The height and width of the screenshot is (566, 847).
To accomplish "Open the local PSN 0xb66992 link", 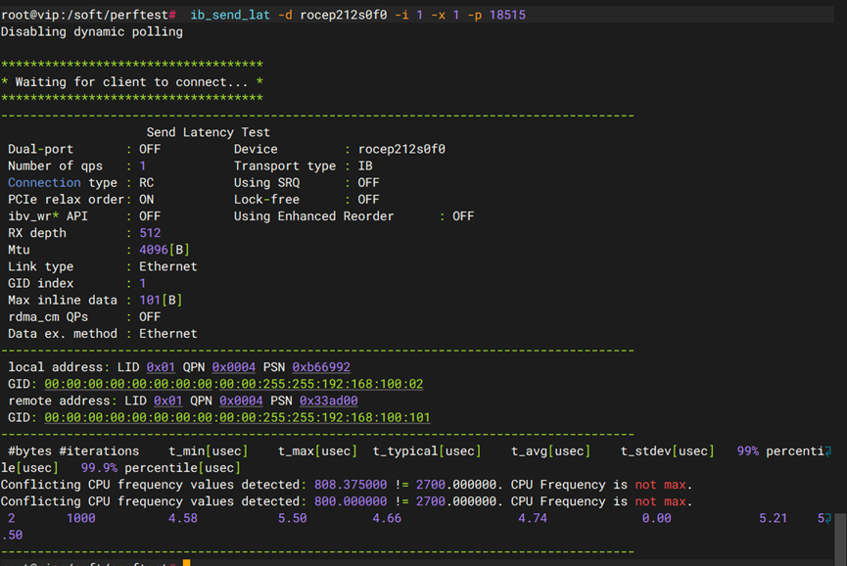I will [x=321, y=367].
